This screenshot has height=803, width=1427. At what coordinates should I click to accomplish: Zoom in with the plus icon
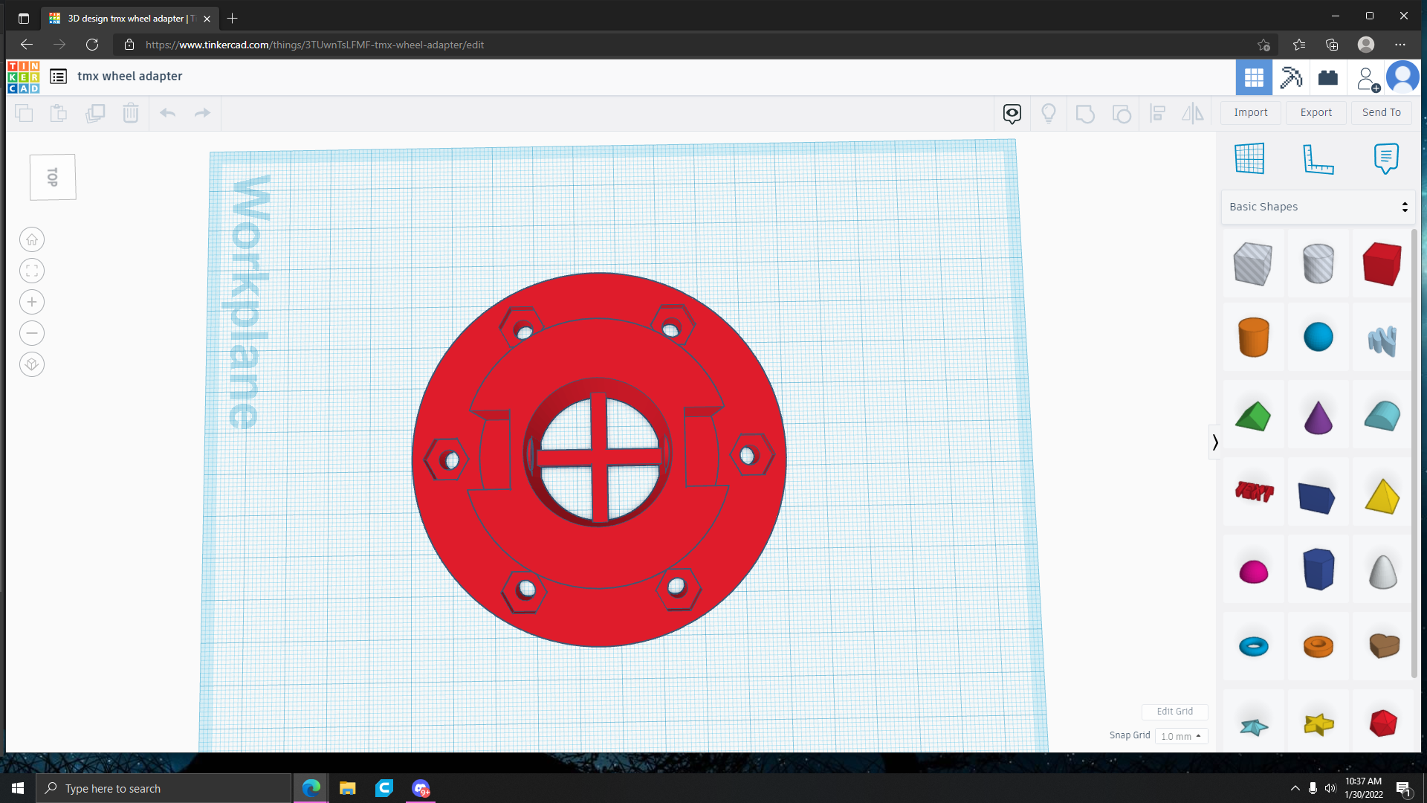click(32, 302)
